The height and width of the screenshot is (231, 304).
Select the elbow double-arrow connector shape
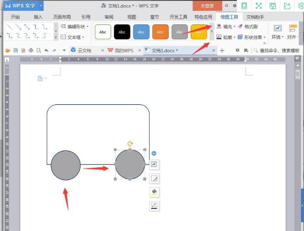pyautogui.click(x=10, y=35)
